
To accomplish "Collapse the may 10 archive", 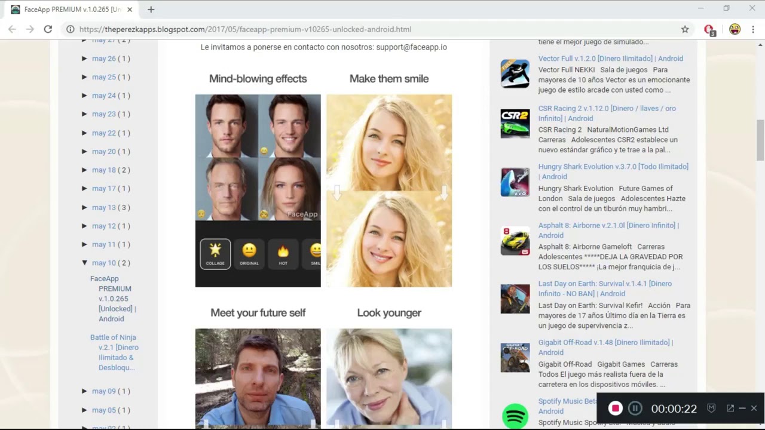I will (x=84, y=263).
